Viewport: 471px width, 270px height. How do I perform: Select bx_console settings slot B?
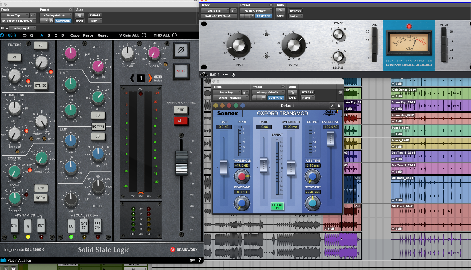(x=49, y=35)
